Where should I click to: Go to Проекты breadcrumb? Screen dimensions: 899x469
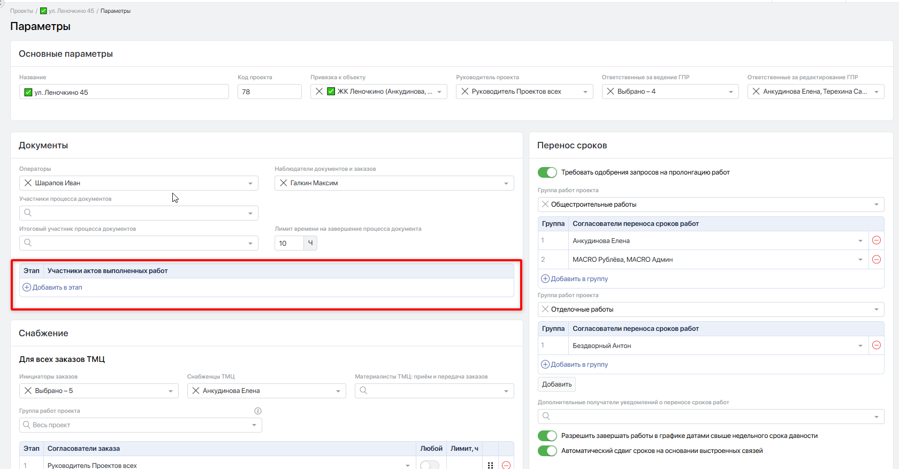tap(21, 11)
